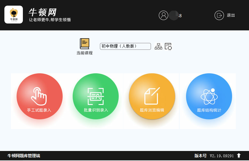Screen dimensions: 249x161
Task: Open the course settings gear icon
Action: point(168,47)
